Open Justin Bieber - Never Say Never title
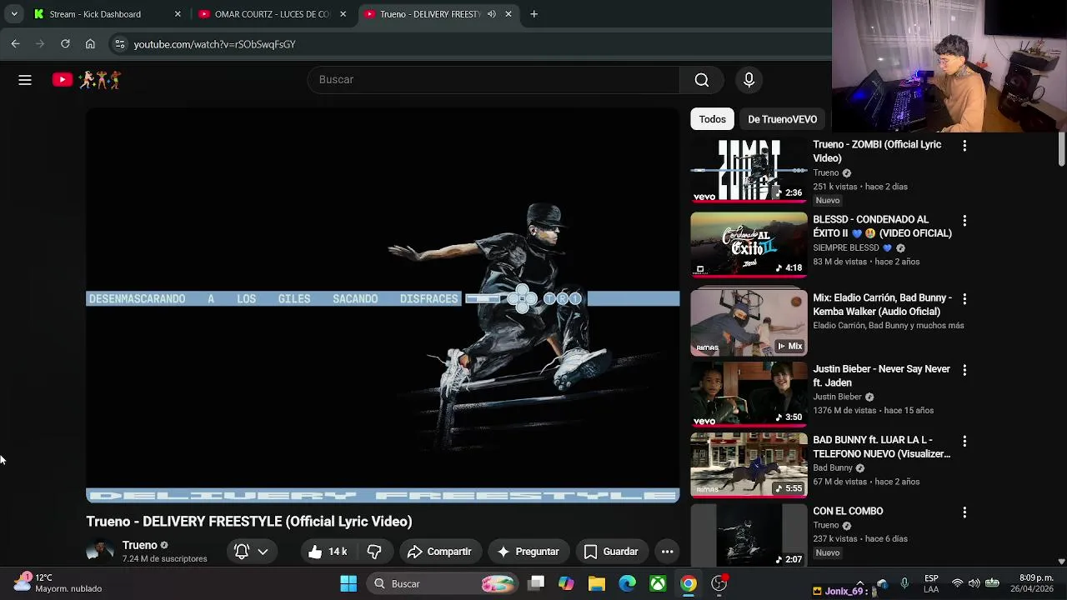1067x600 pixels. 881,376
